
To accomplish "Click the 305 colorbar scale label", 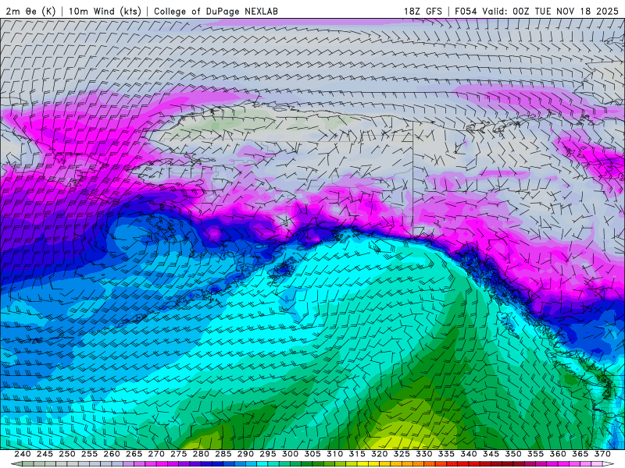I will tap(312, 454).
